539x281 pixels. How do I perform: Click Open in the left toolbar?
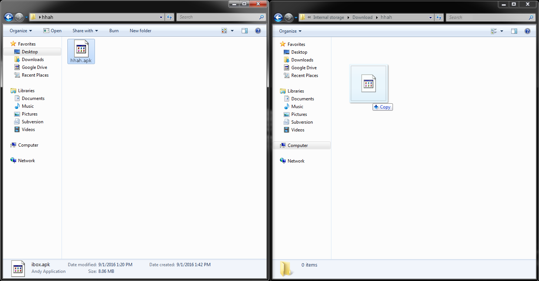[52, 31]
